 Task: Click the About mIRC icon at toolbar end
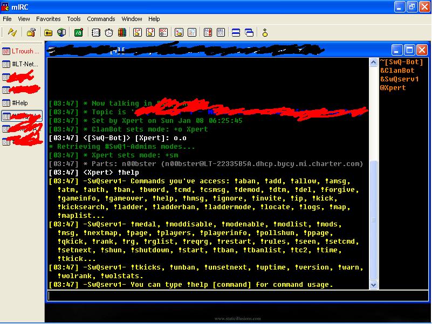click(x=265, y=32)
